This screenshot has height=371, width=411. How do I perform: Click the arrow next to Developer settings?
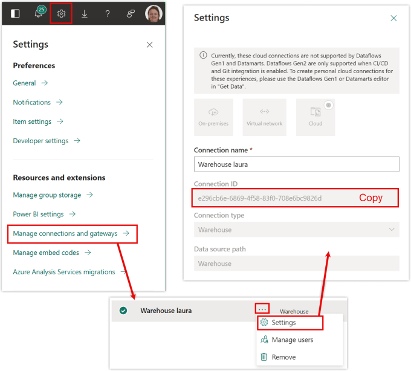pyautogui.click(x=77, y=141)
